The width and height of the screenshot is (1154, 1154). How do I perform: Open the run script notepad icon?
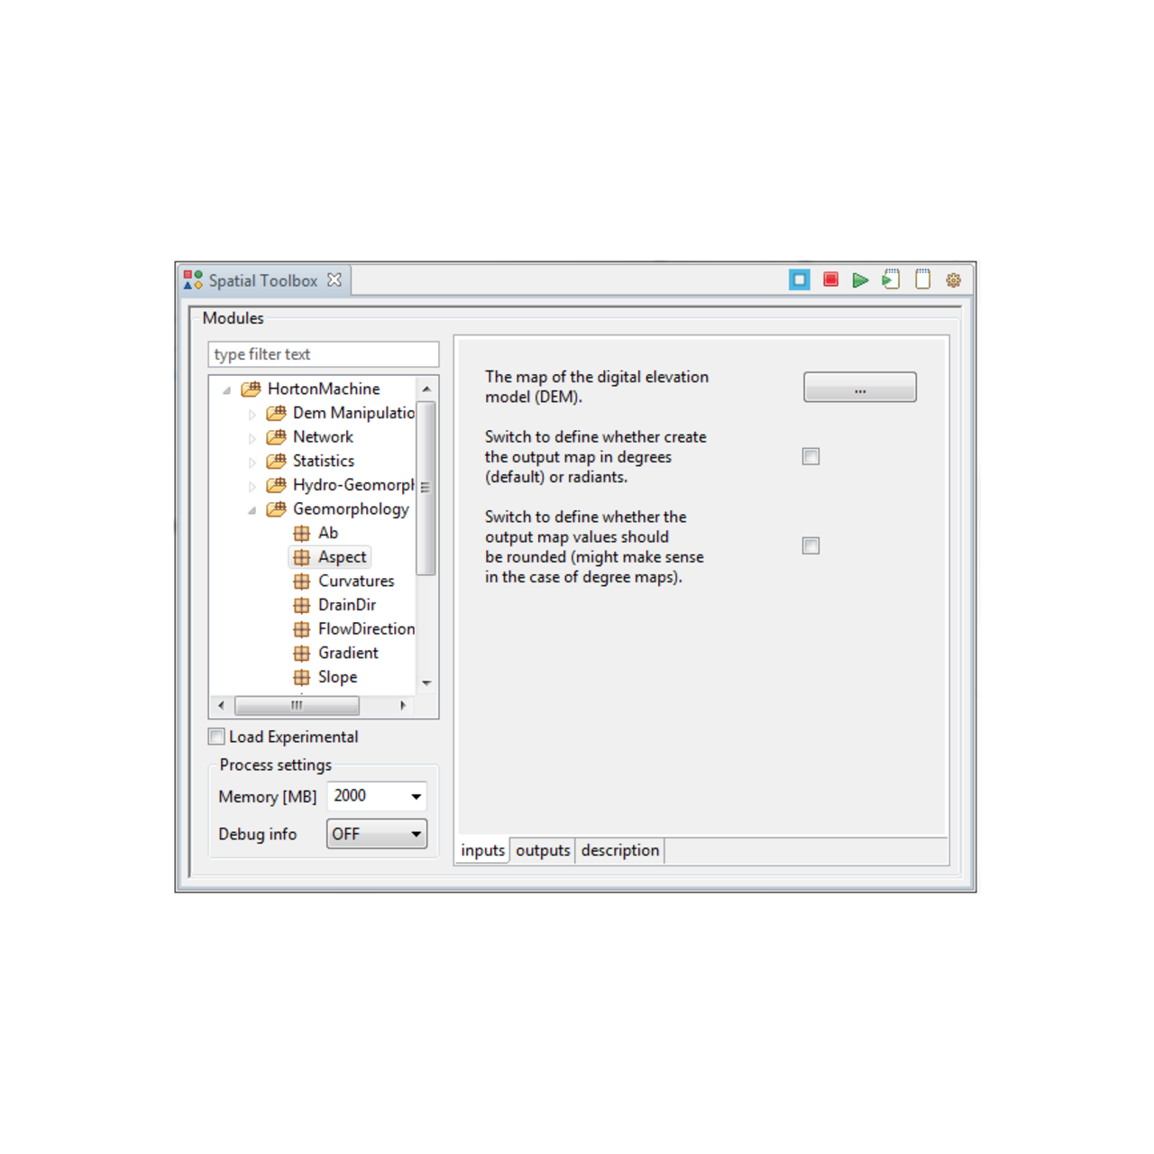click(x=891, y=280)
